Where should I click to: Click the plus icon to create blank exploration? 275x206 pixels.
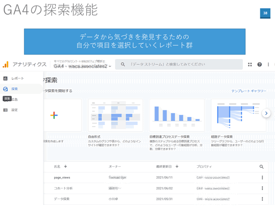tap(54, 115)
